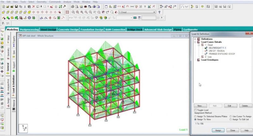The image size is (253, 136).
Task: Click the blue Help question mark icon
Action: tap(160, 12)
